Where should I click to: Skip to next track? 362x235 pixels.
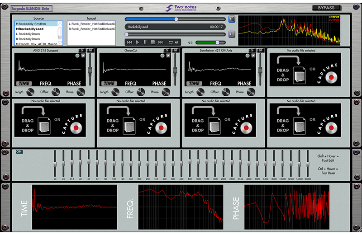(x=161, y=42)
